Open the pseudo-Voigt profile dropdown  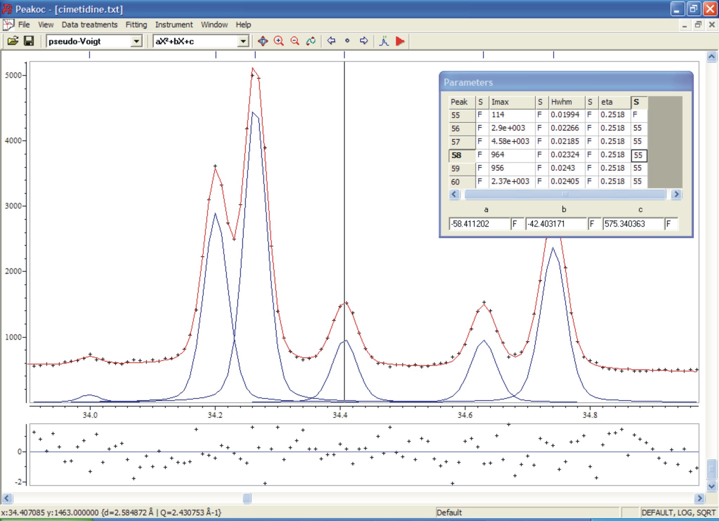pos(136,41)
